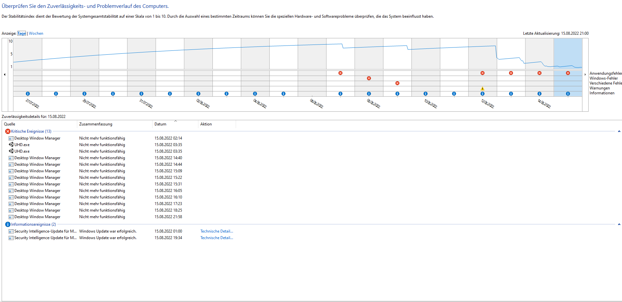Click the application failure icon on 12.08.2022
The image size is (622, 302).
click(x=483, y=73)
